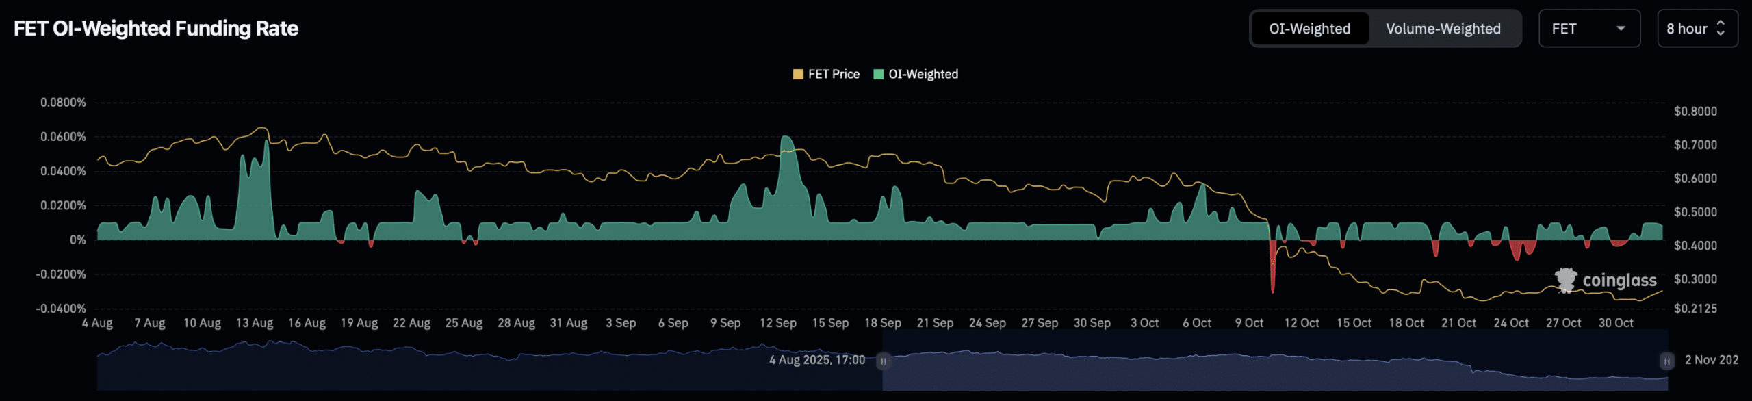Click the 2 Nov end date label
This screenshot has width=1752, height=401.
1711,360
